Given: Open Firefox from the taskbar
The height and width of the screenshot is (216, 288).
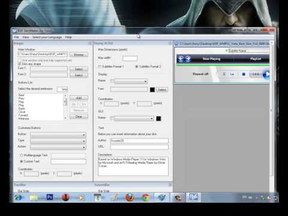Looking at the screenshot, I should tap(130, 197).
